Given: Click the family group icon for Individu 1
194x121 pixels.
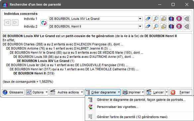Looking at the screenshot, I should (x=171, y=19).
